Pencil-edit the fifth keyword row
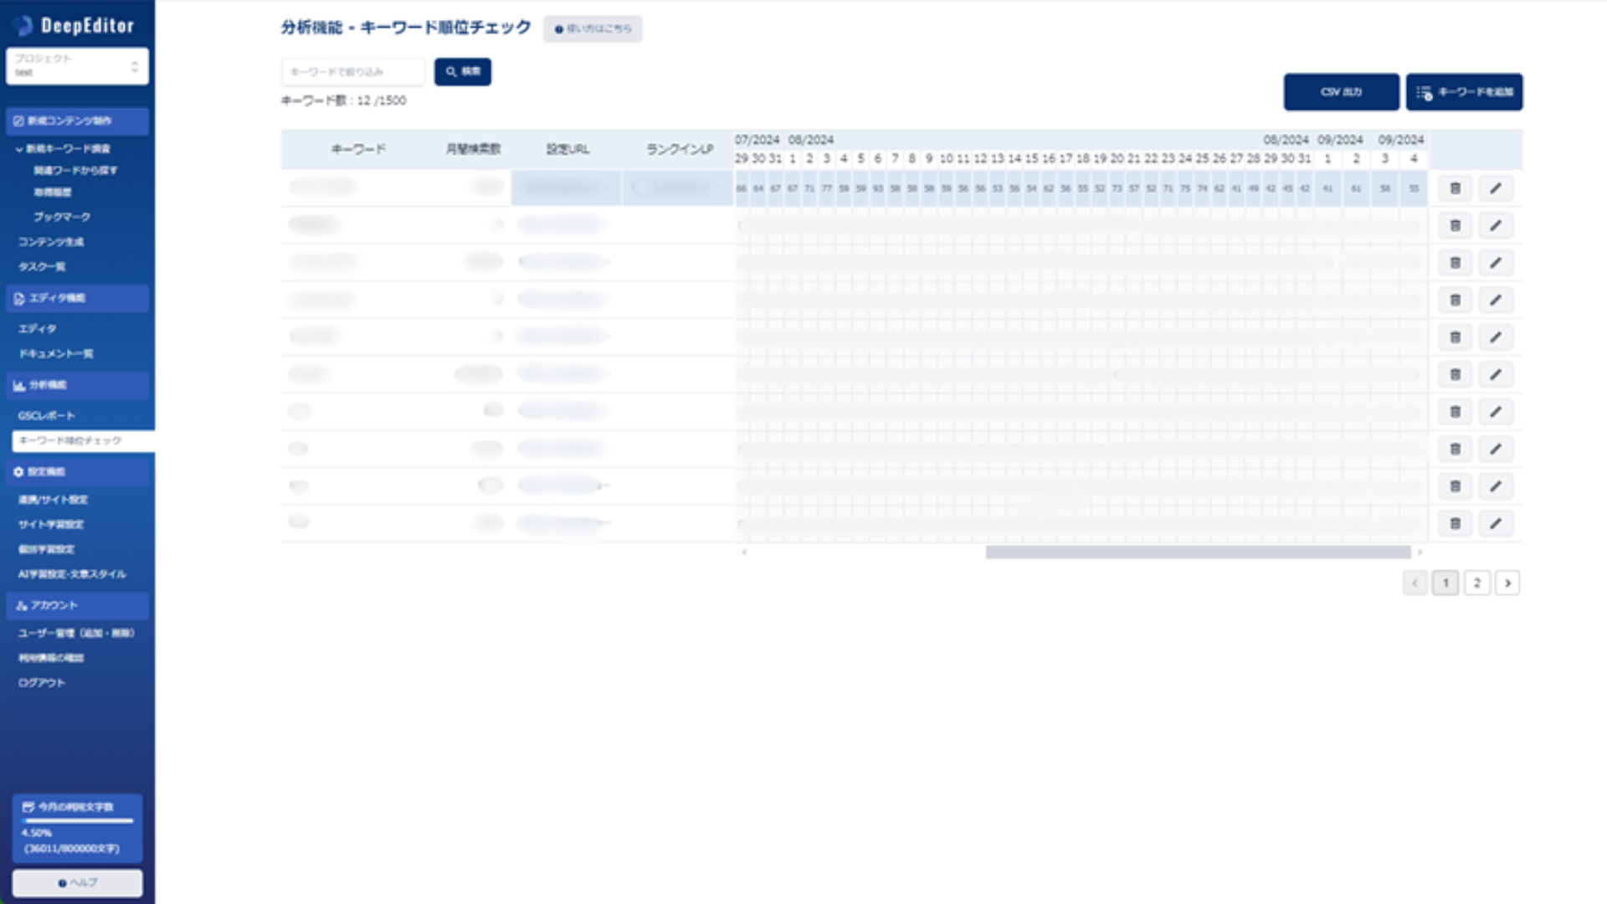This screenshot has width=1607, height=904. (x=1496, y=337)
